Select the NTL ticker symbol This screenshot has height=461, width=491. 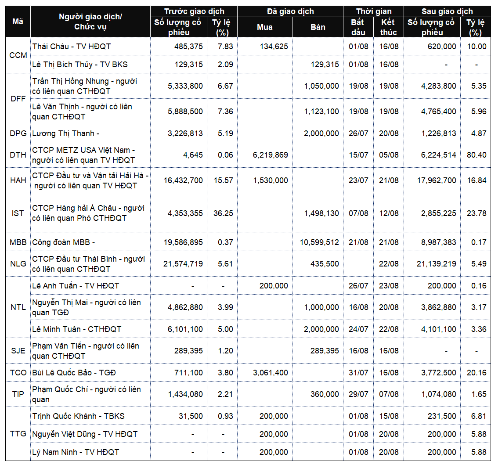(x=17, y=307)
